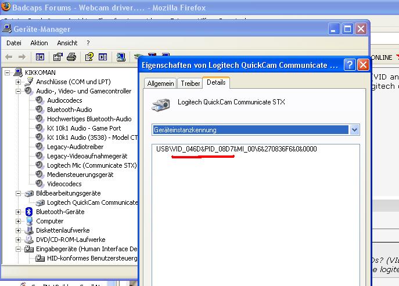Expand the DVD/CD-ROM-Laufwerke node

click(19, 240)
